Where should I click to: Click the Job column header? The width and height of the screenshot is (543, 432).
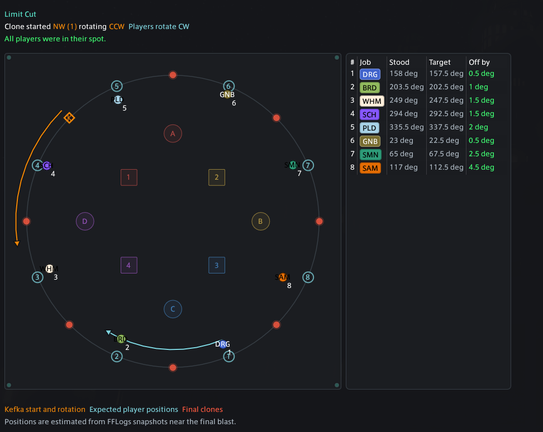coord(365,63)
